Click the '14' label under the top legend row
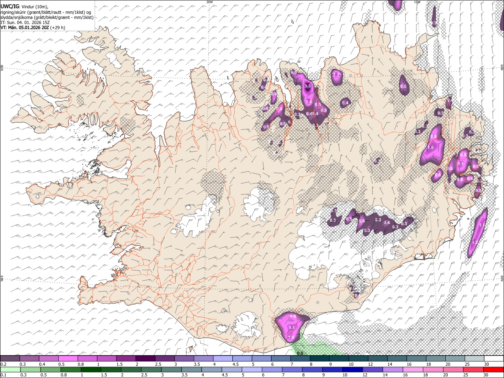This screenshot has width=504, height=378. (391, 364)
